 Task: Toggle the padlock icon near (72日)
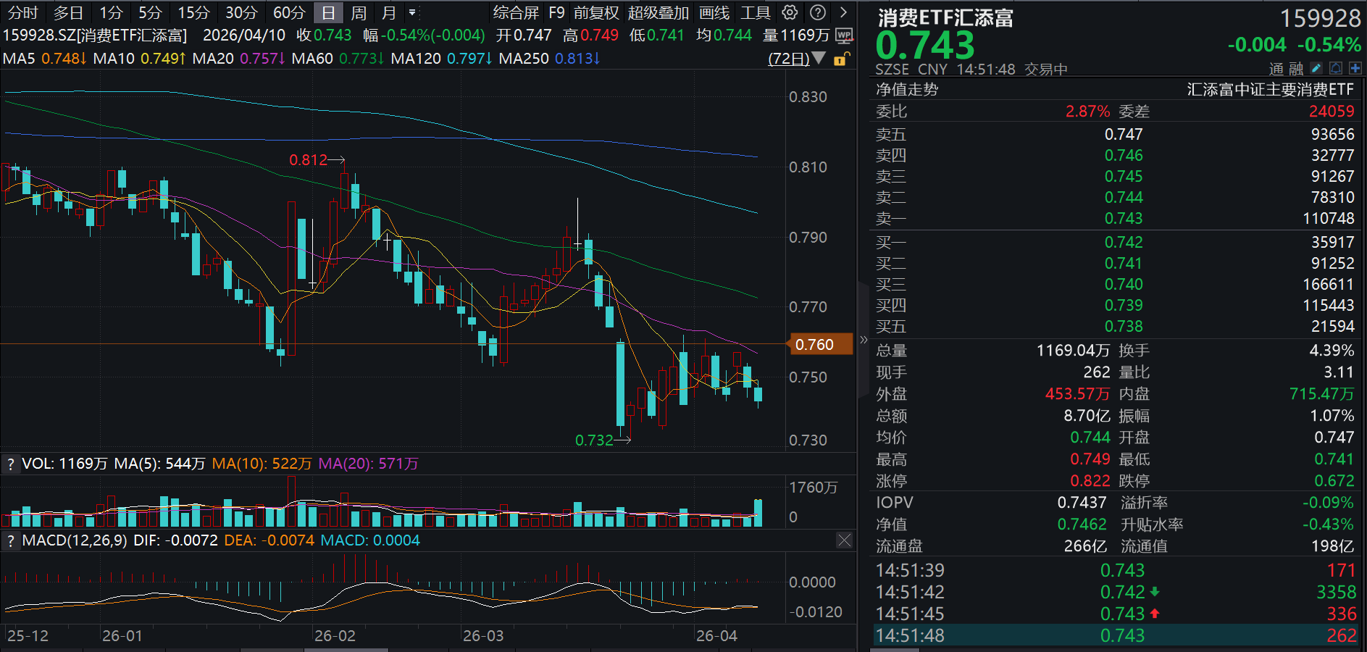[840, 59]
